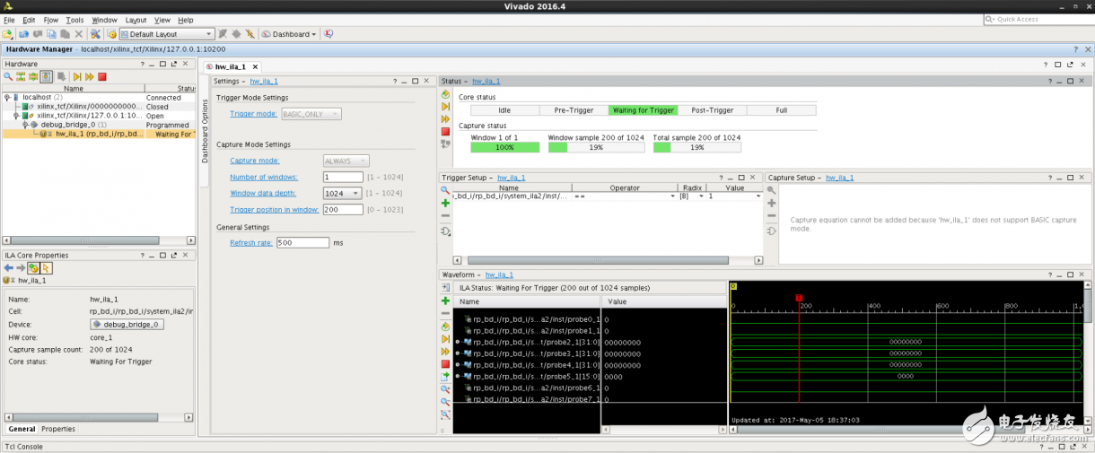The width and height of the screenshot is (1095, 453).
Task: Click back arrow in ILA Core Properties
Action: click(x=8, y=268)
